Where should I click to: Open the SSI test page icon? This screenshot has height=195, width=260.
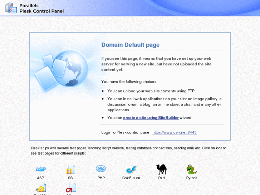click(x=71, y=170)
